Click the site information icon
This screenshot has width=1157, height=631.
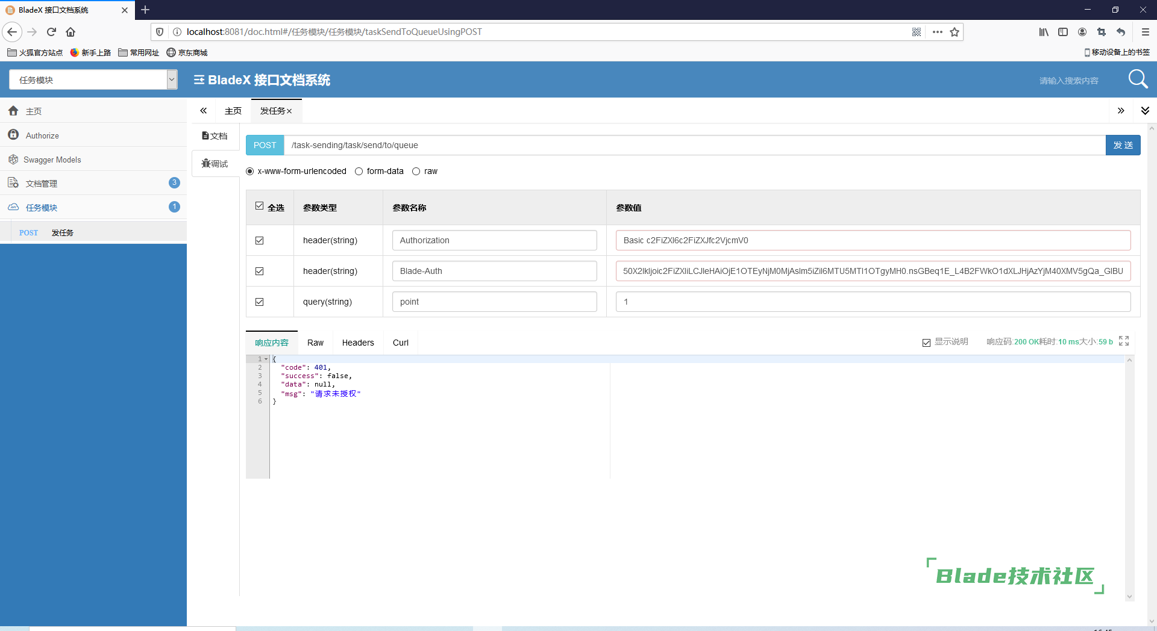tap(177, 32)
